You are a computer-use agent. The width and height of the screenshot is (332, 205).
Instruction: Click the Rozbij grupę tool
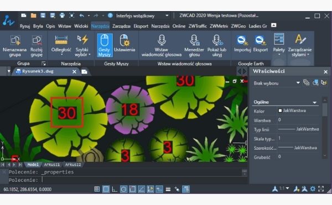click(37, 46)
